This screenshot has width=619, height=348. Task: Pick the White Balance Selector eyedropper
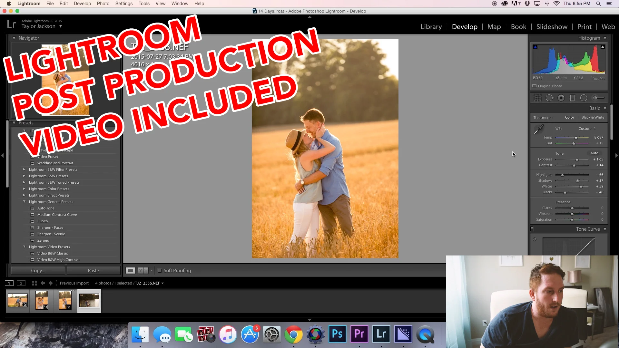(539, 129)
